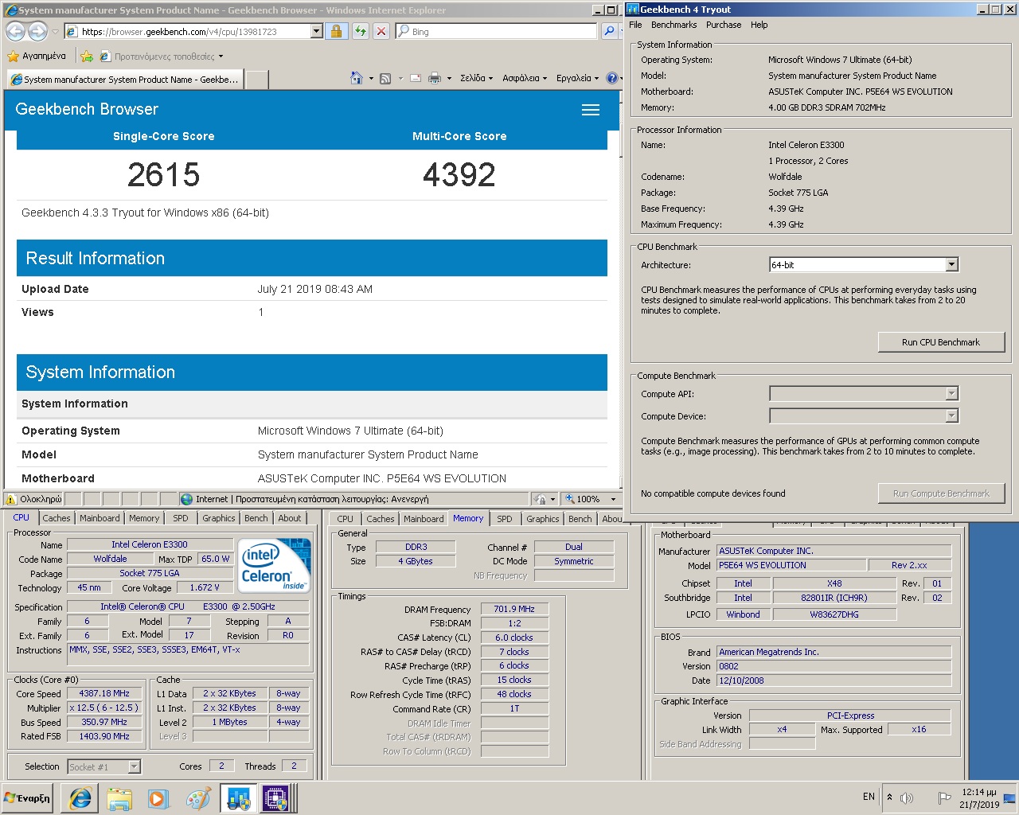The width and height of the screenshot is (1019, 815).
Task: Switch to Caches tab in left CPU-Z window
Action: coord(57,518)
